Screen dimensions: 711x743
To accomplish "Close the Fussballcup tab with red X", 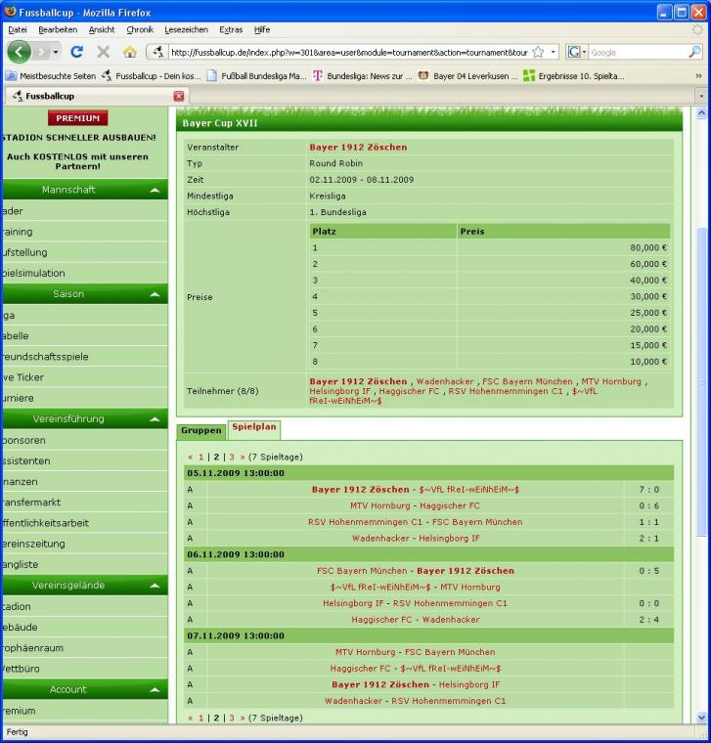I will point(179,96).
